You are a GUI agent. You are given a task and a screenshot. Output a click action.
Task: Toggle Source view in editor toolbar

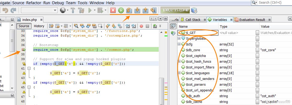point(24,26)
